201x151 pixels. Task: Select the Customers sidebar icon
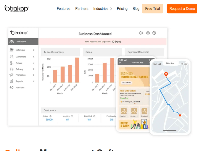click(x=12, y=57)
